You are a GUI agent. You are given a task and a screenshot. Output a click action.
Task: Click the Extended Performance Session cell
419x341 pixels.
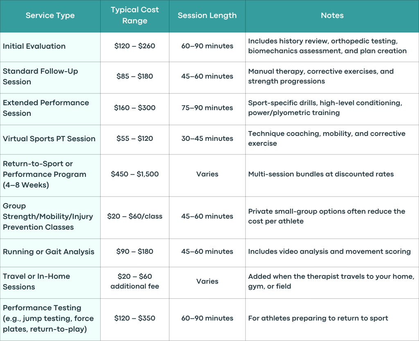[x=50, y=109]
